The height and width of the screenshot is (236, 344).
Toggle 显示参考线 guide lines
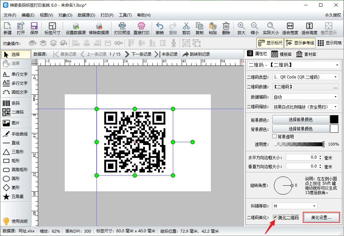300,43
